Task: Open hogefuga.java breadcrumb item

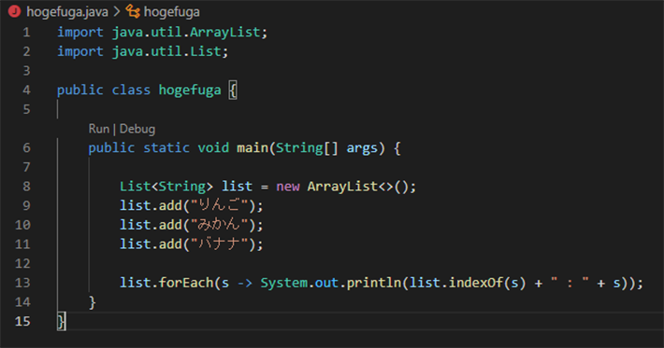Action: (67, 12)
